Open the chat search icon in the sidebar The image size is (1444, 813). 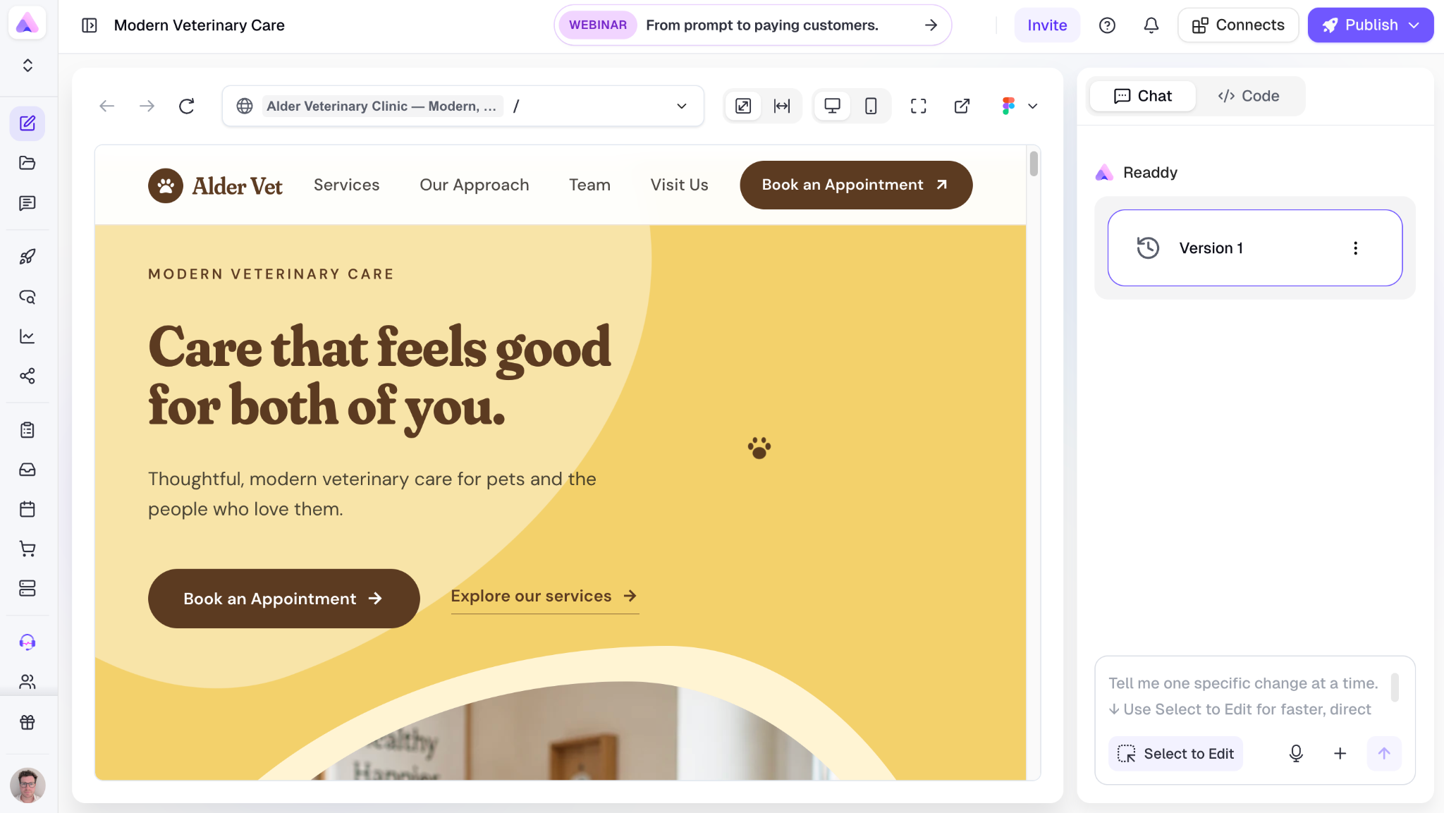[27, 297]
